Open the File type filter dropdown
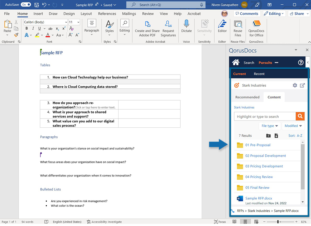This screenshot has width=311, height=226. [x=270, y=126]
